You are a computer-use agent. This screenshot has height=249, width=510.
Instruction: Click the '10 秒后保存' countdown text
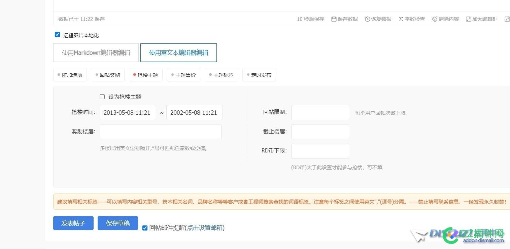[310, 19]
